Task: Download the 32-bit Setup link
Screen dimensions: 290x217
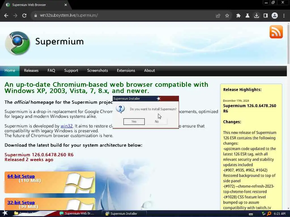Action: (x=21, y=202)
